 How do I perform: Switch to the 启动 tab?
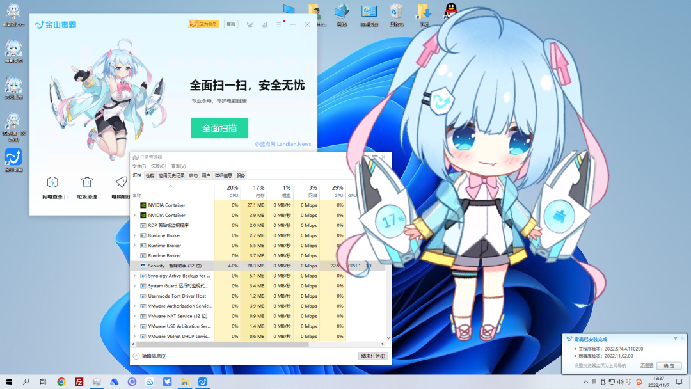pos(193,176)
